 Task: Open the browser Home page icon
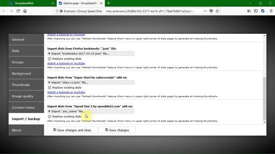coord(25,11)
